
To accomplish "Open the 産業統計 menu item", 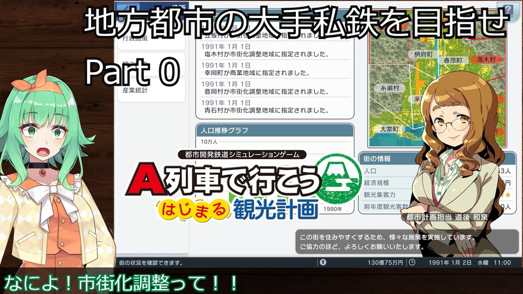I will coord(151,90).
